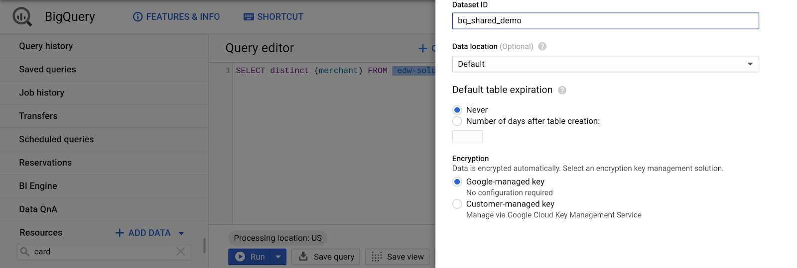
Task: Open the Data location dropdown
Action: (x=605, y=64)
